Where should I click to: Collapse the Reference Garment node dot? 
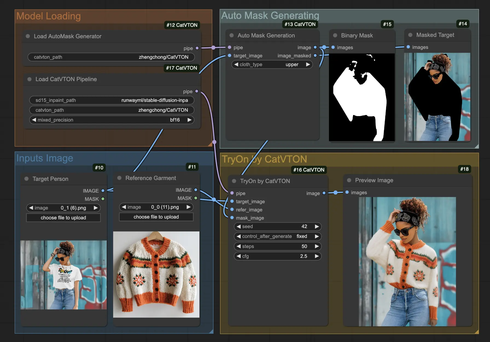[x=119, y=178]
